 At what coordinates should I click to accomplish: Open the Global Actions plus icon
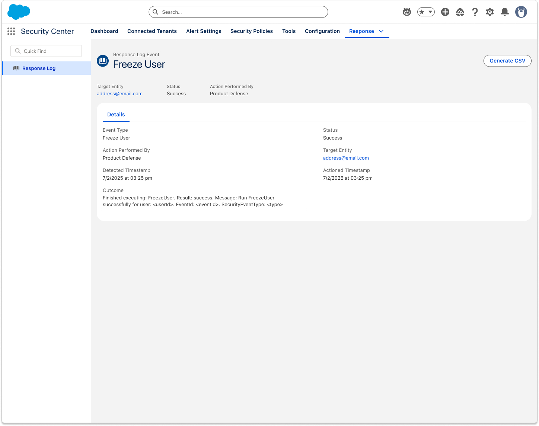pos(445,12)
